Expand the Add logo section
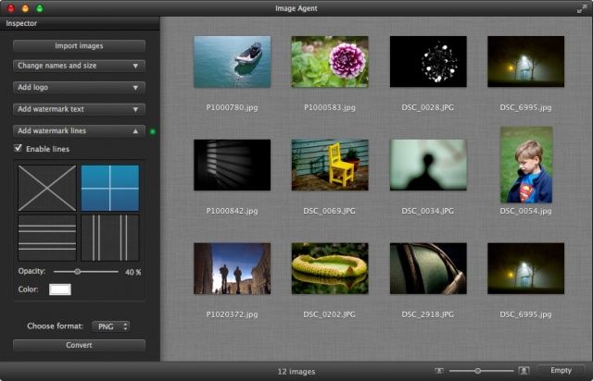The width and height of the screenshot is (593, 381). click(x=79, y=88)
